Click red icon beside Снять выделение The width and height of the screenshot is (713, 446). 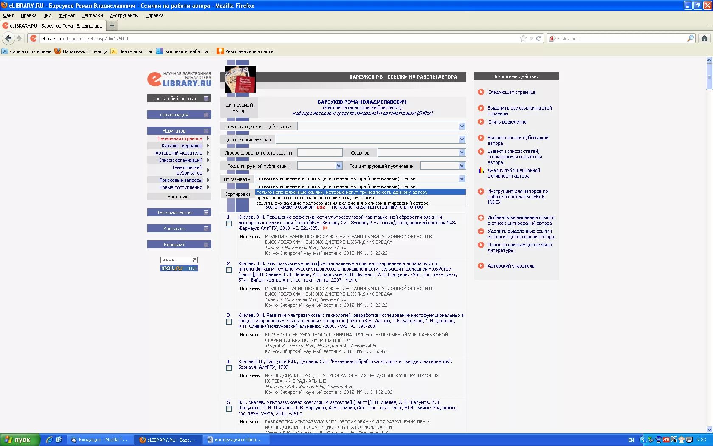click(x=481, y=122)
